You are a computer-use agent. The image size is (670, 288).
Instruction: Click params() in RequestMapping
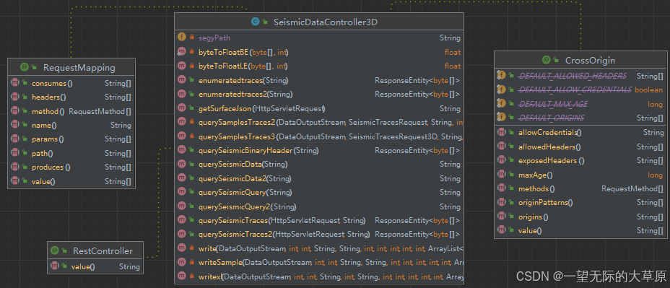coord(71,139)
